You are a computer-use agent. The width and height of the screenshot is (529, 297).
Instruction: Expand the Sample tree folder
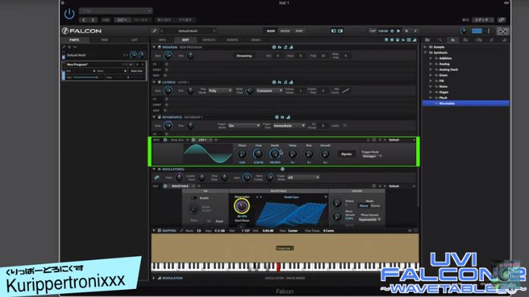click(x=425, y=47)
